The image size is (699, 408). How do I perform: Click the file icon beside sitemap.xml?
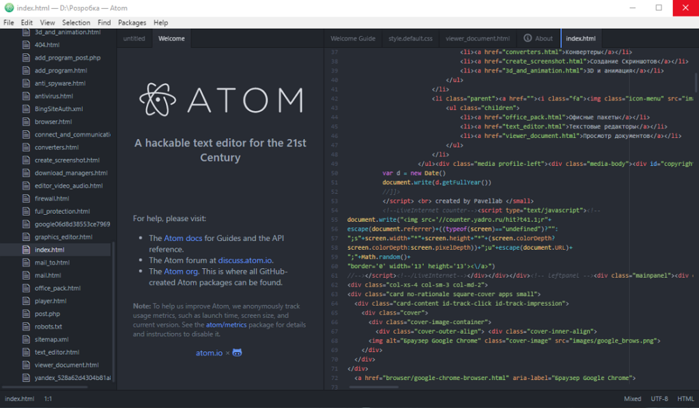[27, 339]
